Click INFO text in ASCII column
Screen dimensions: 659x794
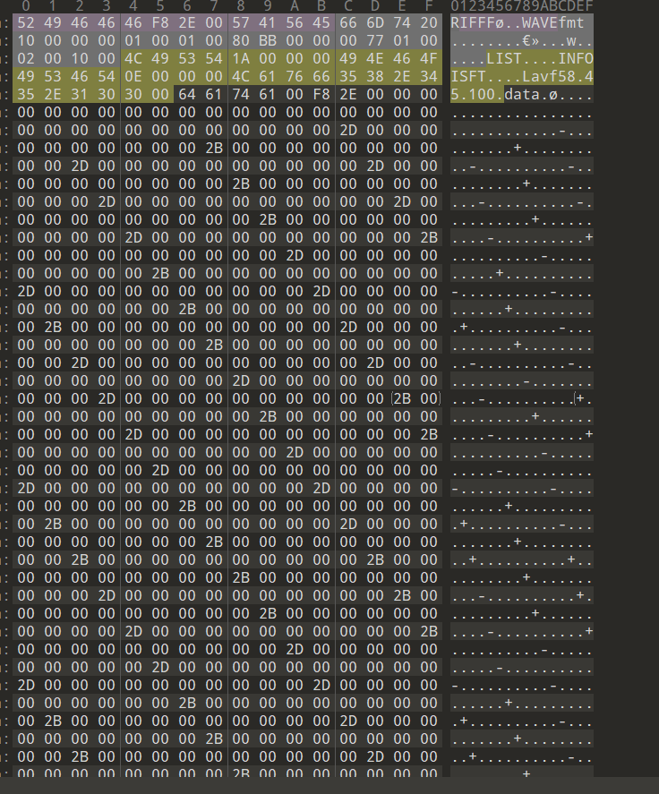[x=576, y=59]
